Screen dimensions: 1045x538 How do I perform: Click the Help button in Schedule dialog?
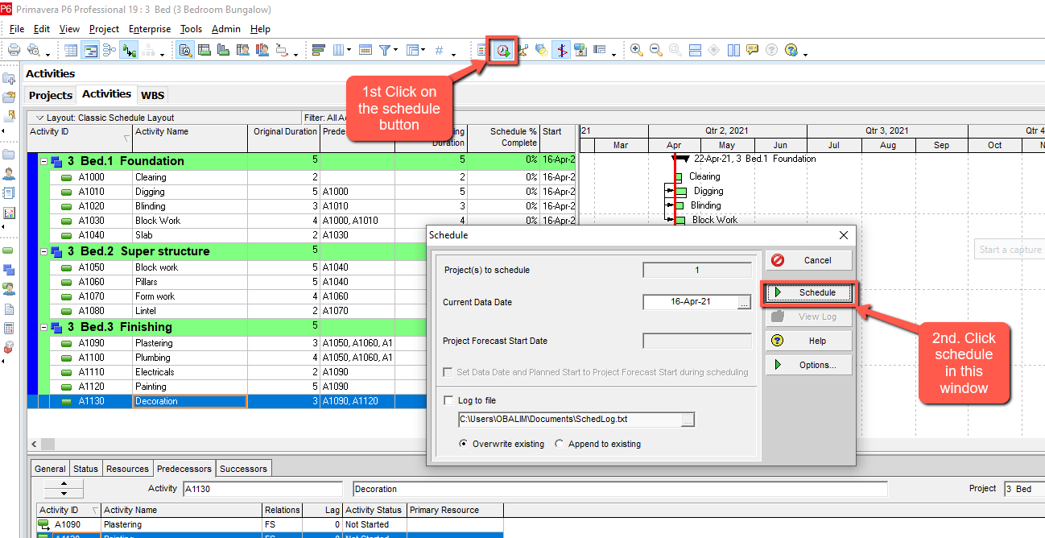(x=808, y=341)
